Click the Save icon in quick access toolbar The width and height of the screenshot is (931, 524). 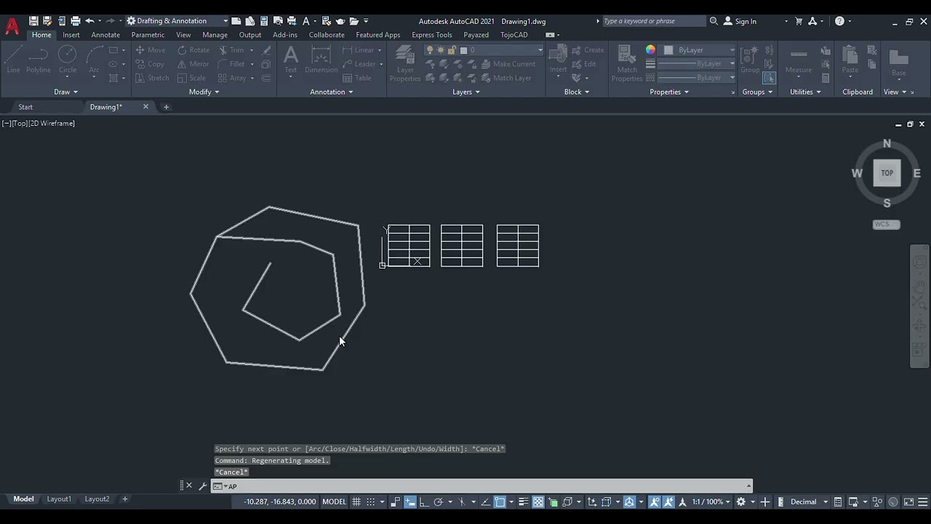click(33, 21)
